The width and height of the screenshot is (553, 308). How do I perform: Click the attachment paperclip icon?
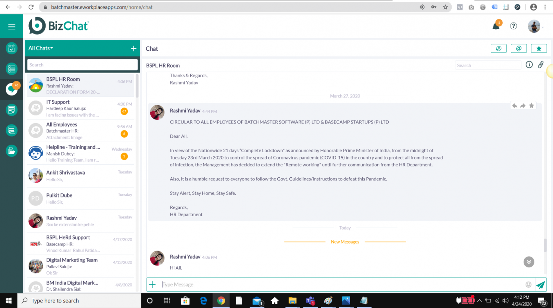pyautogui.click(x=541, y=65)
